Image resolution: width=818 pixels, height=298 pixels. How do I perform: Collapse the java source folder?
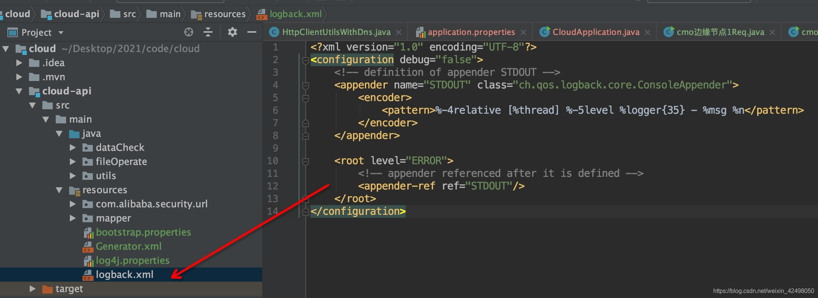coord(59,133)
